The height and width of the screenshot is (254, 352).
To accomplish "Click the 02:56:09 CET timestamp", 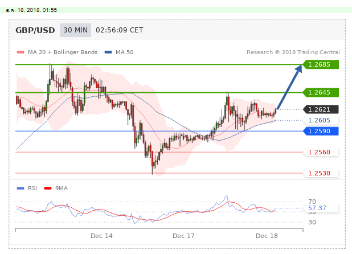I will (x=120, y=30).
